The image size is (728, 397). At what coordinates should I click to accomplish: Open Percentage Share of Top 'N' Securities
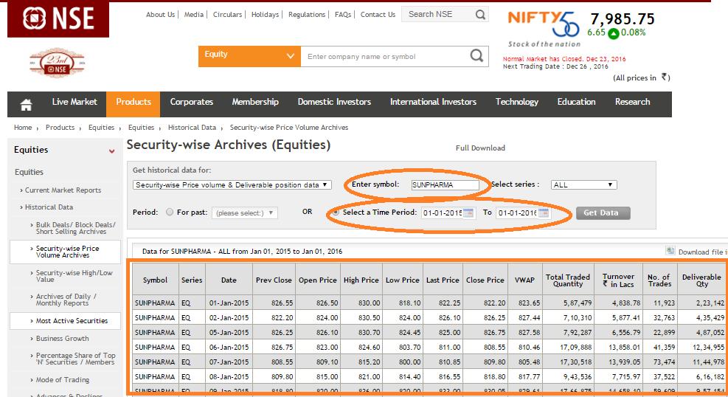point(76,359)
